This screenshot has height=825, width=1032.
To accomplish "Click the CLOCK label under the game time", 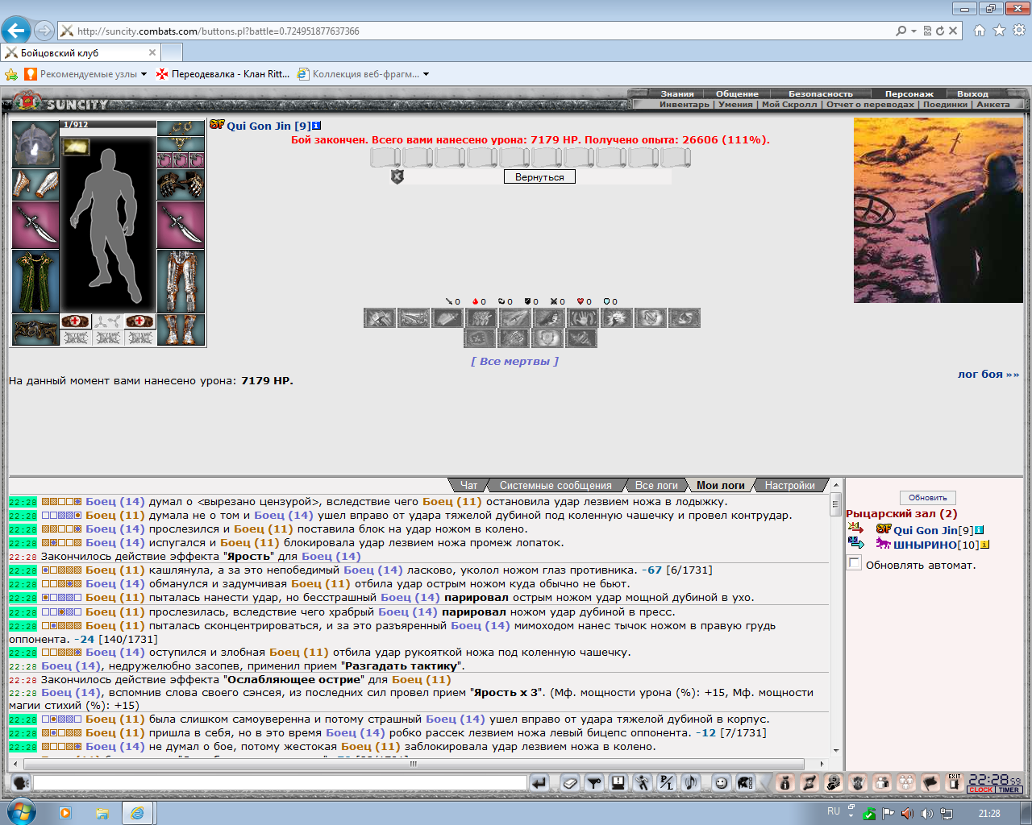I will pos(981,790).
